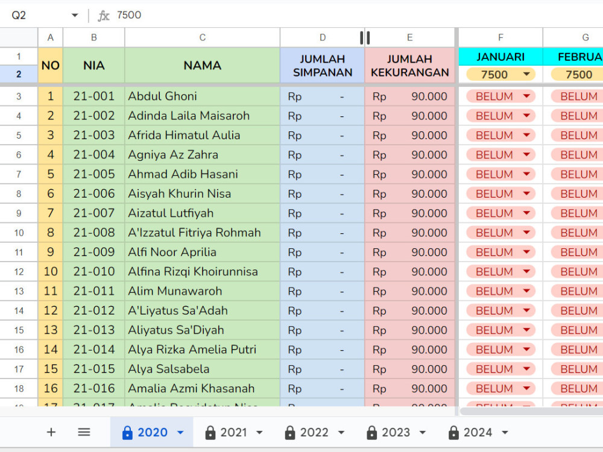
Task: Click NO cell 13
Action: (x=51, y=330)
